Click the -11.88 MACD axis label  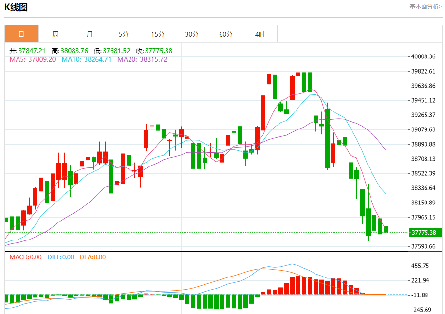(420, 296)
